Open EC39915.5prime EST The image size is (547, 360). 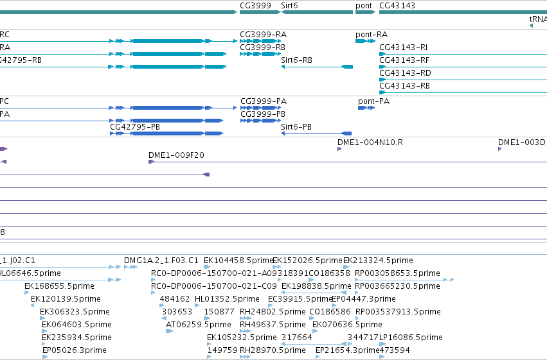click(x=300, y=299)
